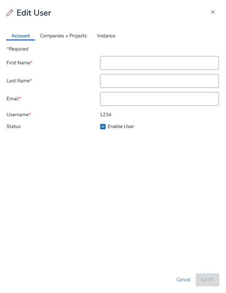The height and width of the screenshot is (293, 226).
Task: Click the Status row label
Action: [13, 126]
